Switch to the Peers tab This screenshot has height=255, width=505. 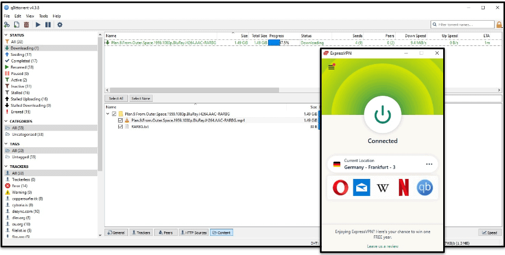165,233
